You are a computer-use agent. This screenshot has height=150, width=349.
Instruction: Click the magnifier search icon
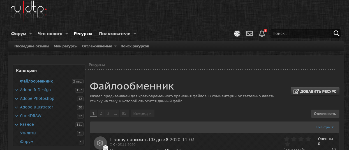[x=336, y=34]
